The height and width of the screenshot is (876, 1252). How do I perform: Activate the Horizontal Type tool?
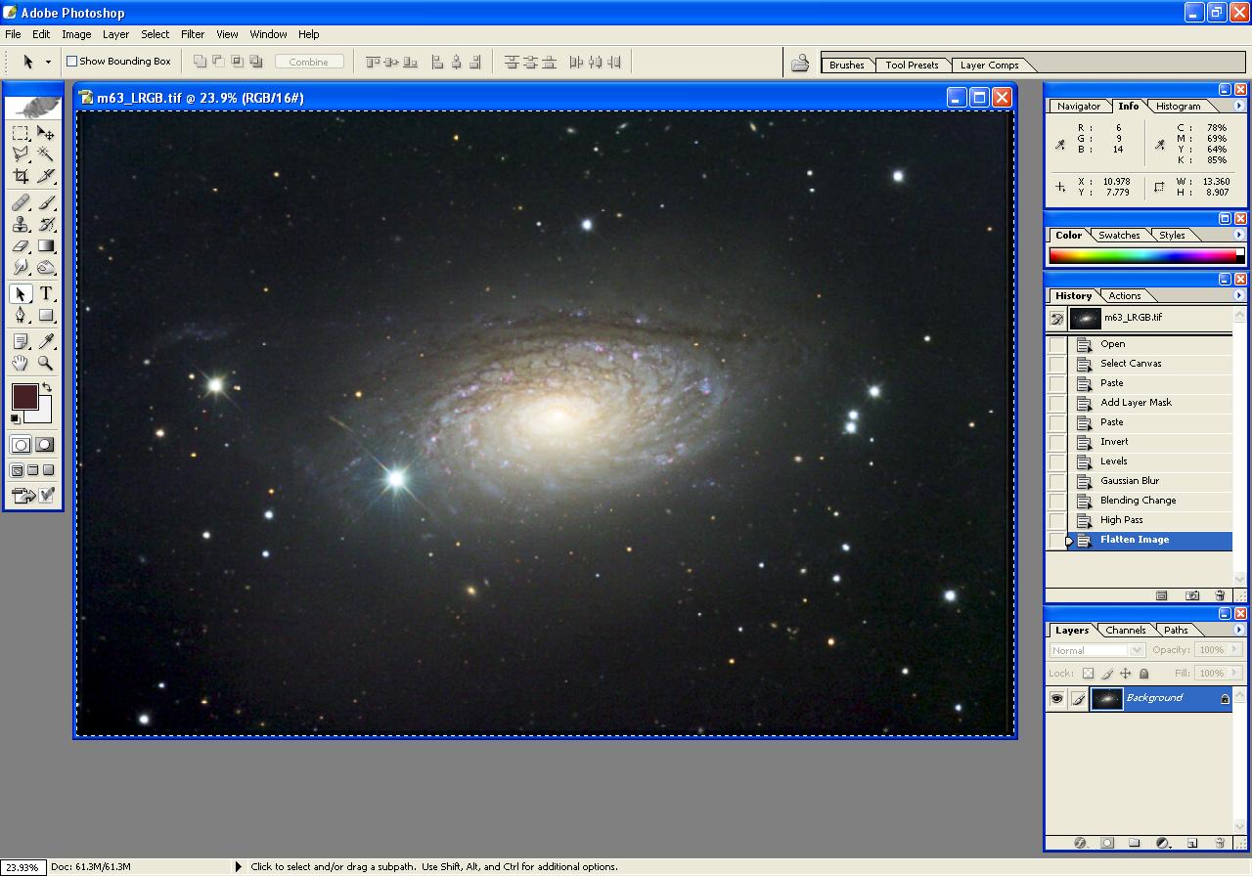(x=46, y=293)
